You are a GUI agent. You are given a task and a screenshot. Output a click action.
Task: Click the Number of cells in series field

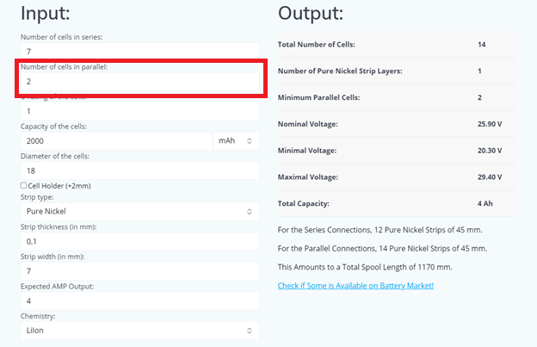coord(138,53)
